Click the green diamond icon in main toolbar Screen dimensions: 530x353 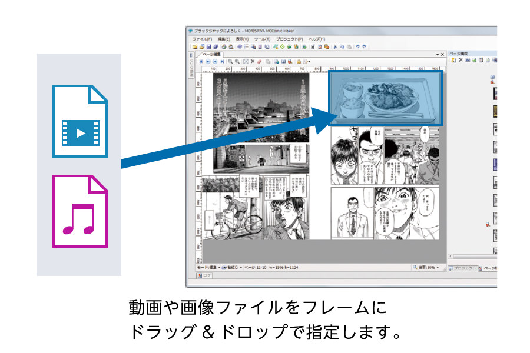click(x=282, y=46)
